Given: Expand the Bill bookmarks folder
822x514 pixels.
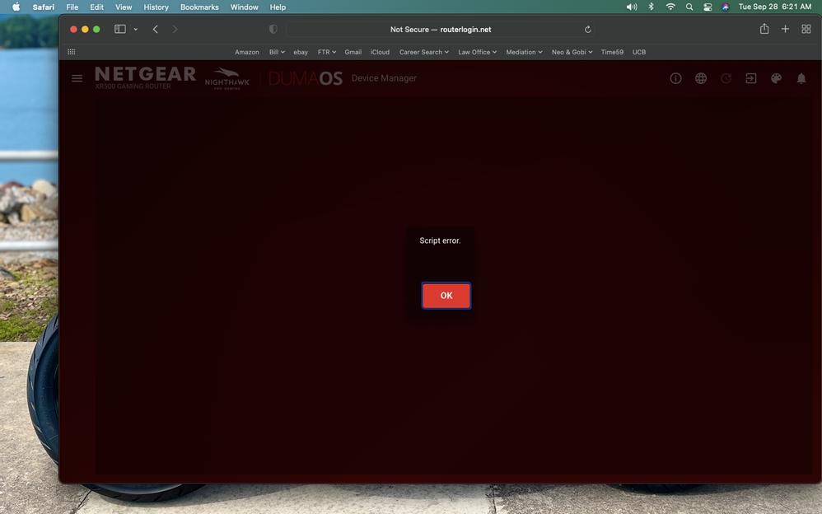Looking at the screenshot, I should tap(277, 52).
